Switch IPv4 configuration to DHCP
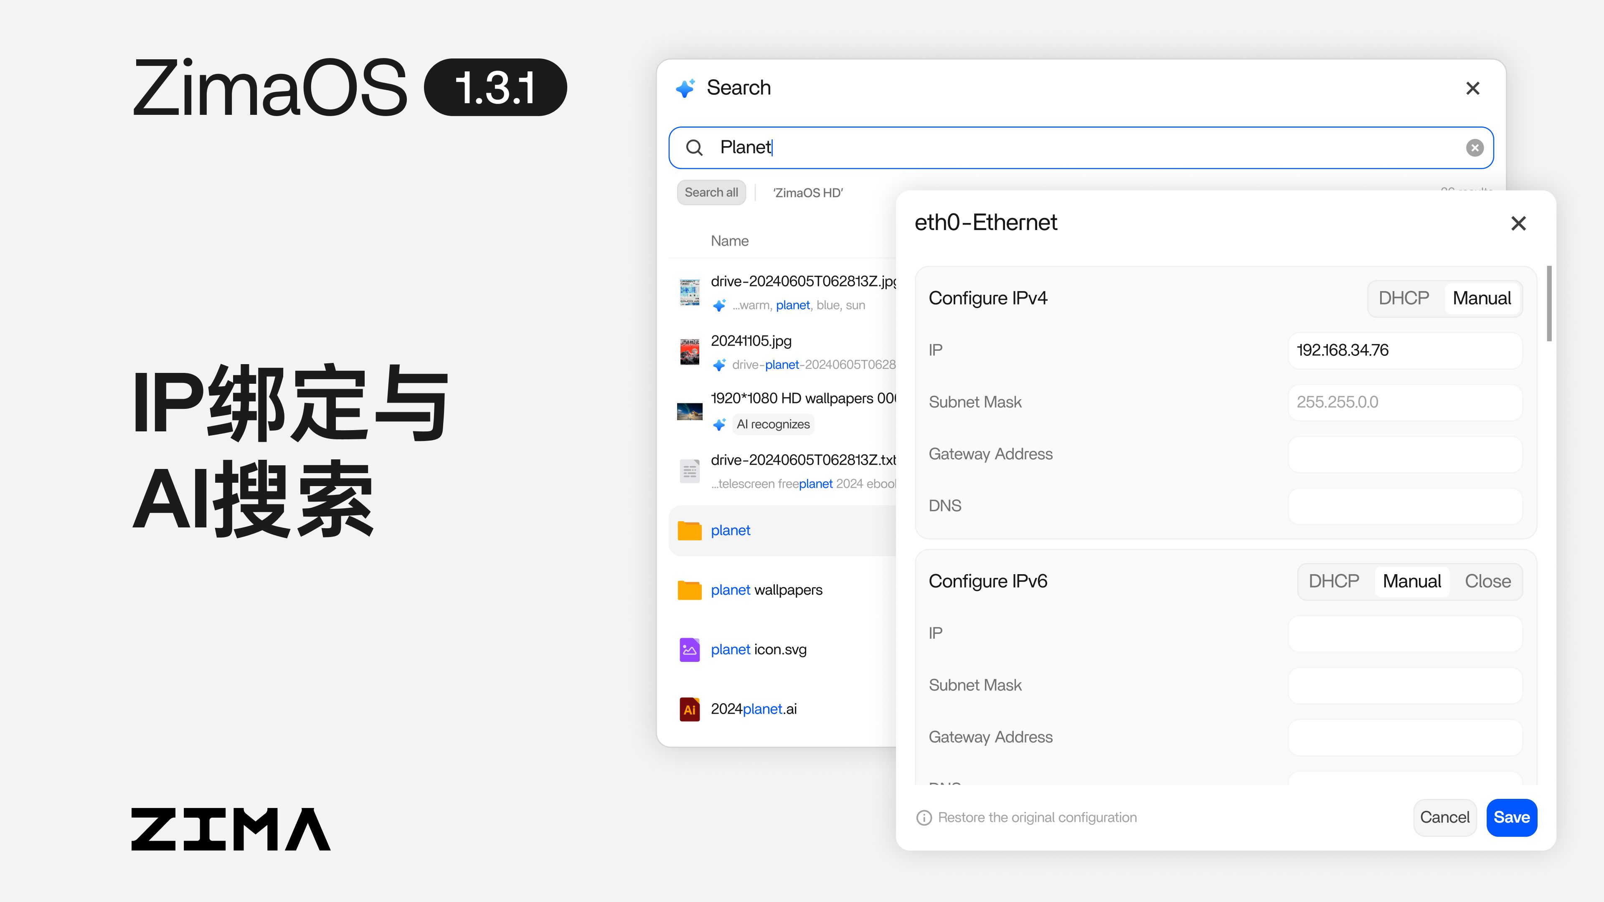The width and height of the screenshot is (1604, 902). (x=1403, y=298)
